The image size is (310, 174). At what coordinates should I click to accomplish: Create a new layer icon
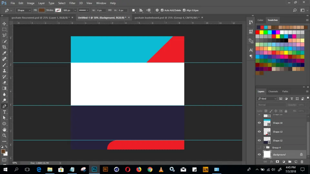click(x=296, y=162)
